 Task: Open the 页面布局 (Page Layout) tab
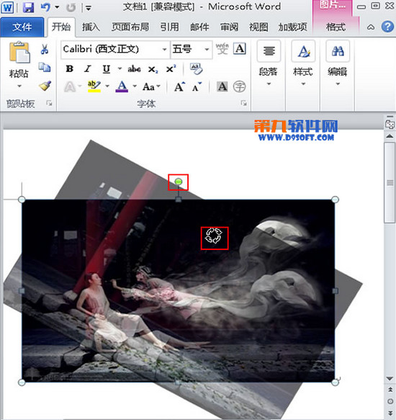coord(130,27)
